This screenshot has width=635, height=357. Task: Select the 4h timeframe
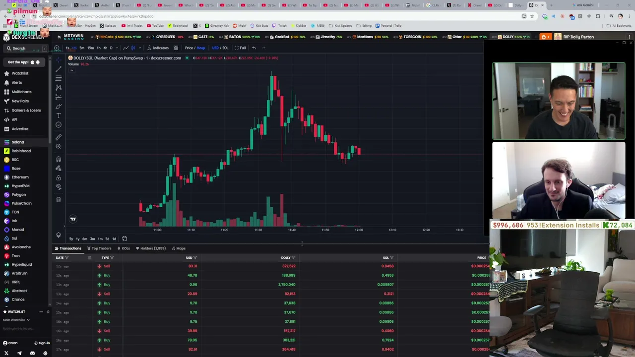[105, 48]
